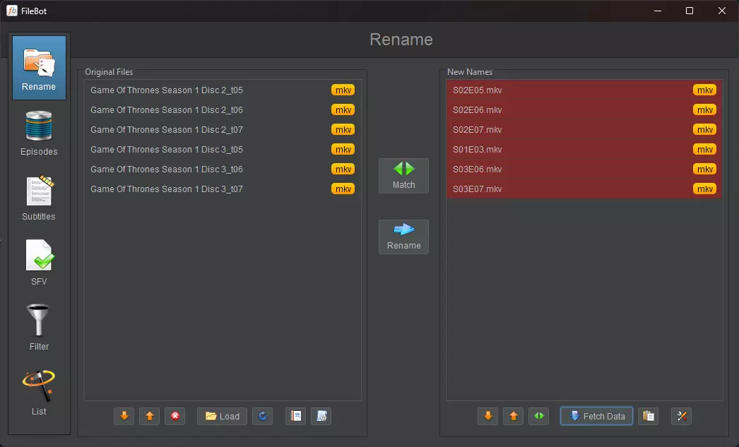The height and width of the screenshot is (447, 739).
Task: Open the List panel
Action: click(39, 393)
